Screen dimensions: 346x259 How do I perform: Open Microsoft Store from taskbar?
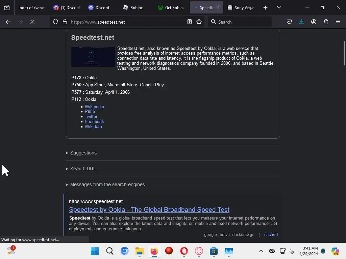coord(214,251)
